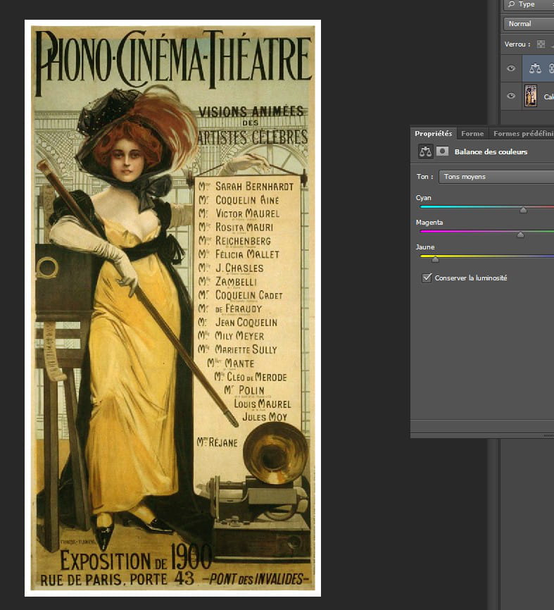Viewport: 554px width, 610px height.
Task: Click the Jaune label
Action: tap(425, 247)
